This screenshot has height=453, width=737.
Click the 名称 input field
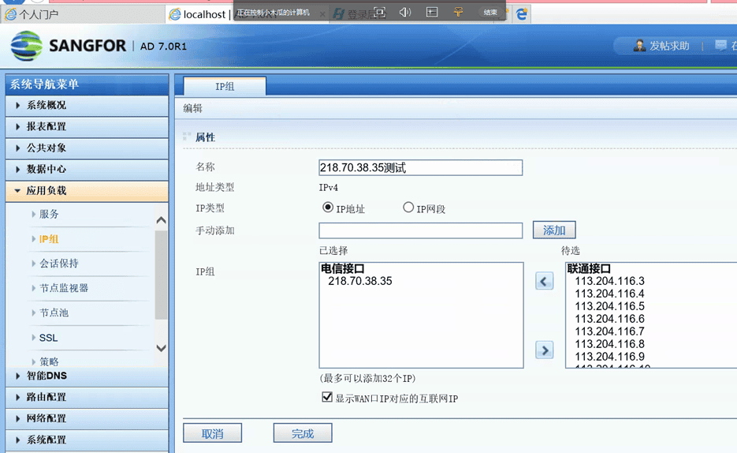click(x=421, y=167)
